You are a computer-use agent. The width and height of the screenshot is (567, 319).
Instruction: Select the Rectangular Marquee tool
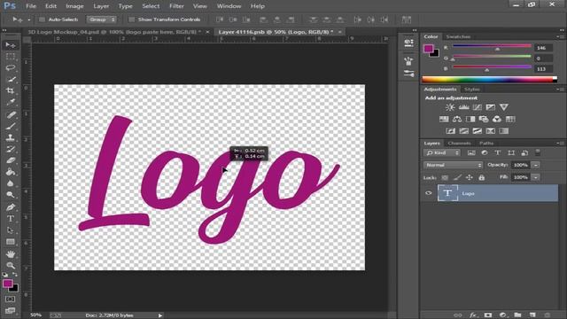pos(10,57)
